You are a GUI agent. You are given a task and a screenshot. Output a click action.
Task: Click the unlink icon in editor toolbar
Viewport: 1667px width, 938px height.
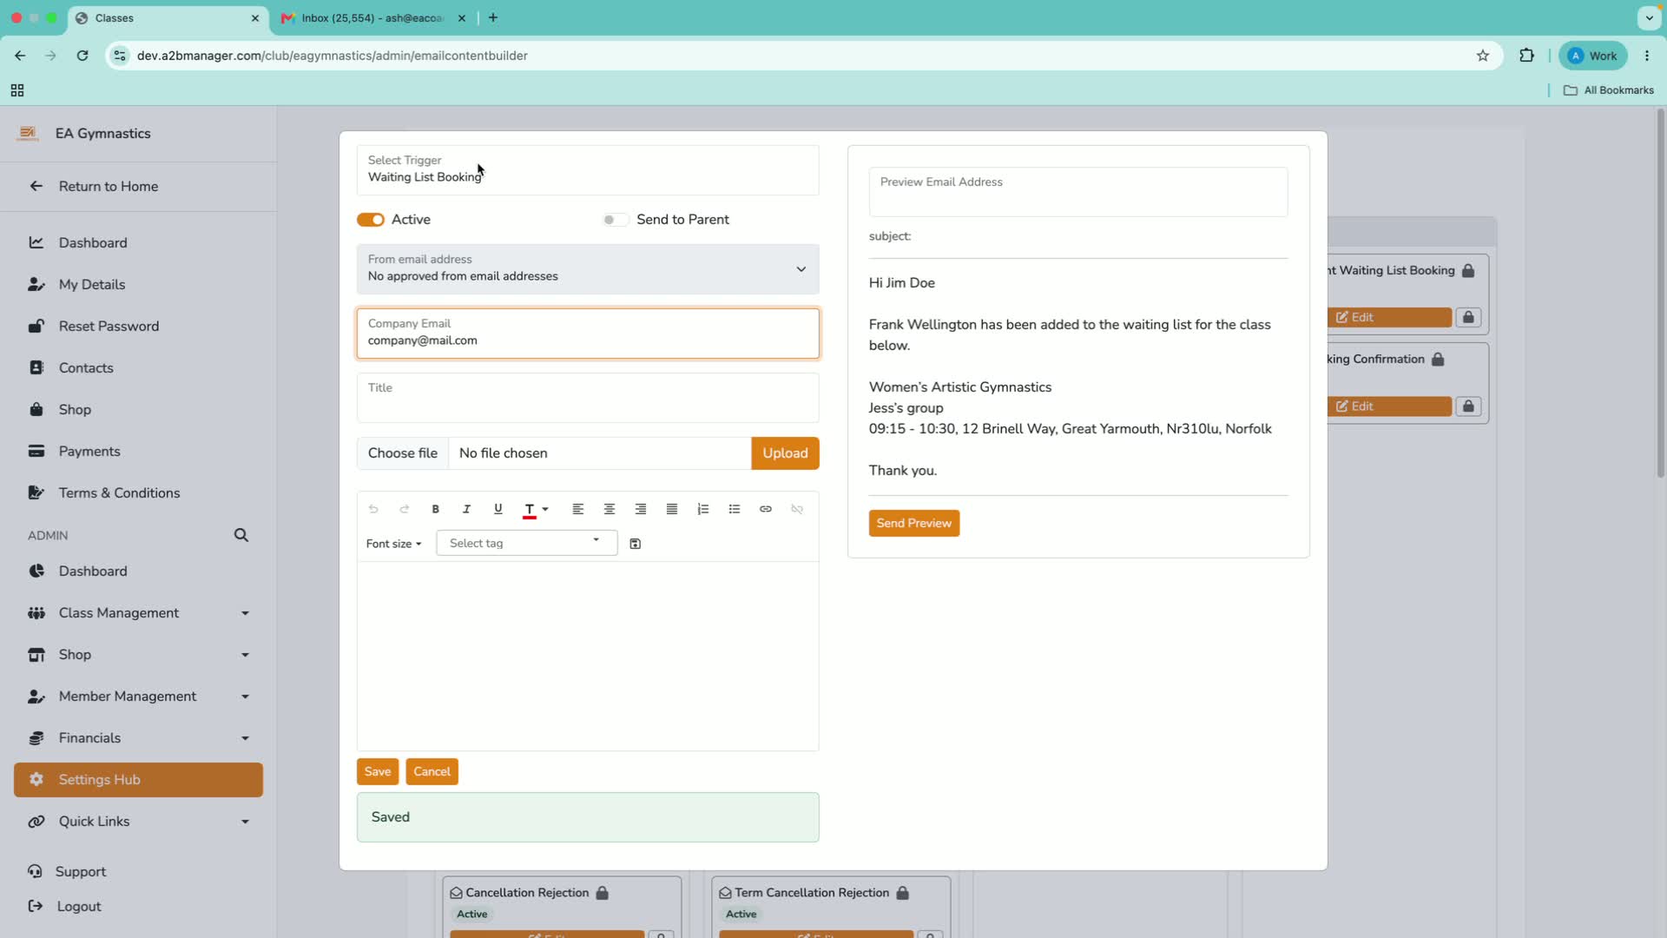coord(797,509)
